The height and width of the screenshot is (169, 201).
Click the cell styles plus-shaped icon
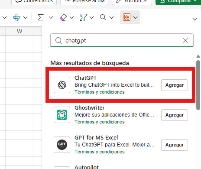coord(17,17)
